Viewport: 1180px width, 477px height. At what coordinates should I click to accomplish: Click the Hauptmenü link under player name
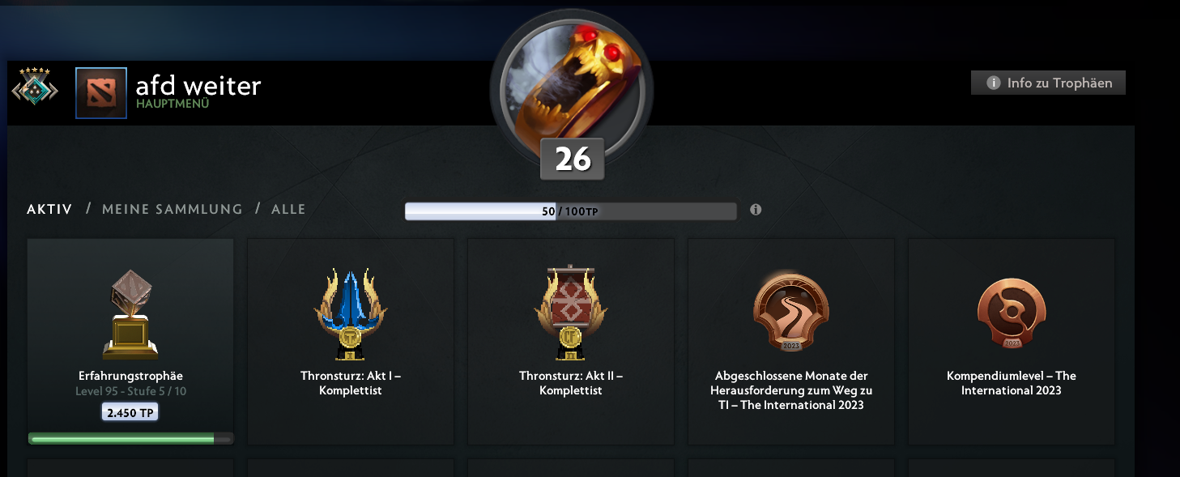[173, 104]
